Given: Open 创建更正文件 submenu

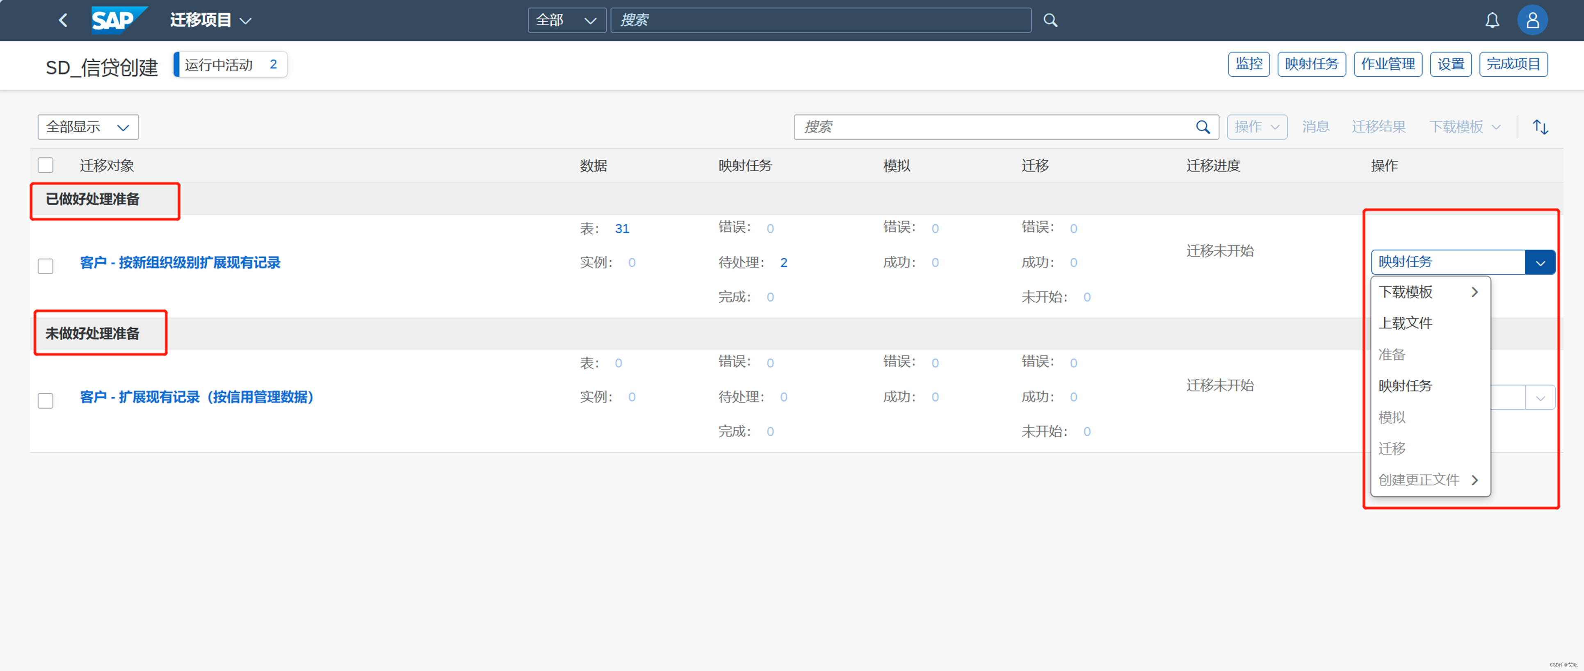Looking at the screenshot, I should coord(1430,480).
